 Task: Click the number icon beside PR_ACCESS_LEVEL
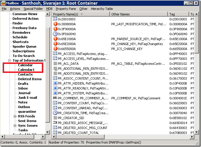pyautogui.click(x=55, y=59)
